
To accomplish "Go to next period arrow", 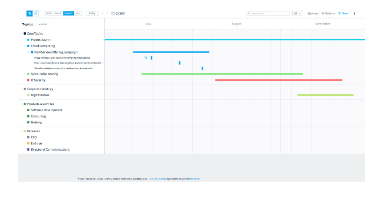I will click(x=107, y=13).
